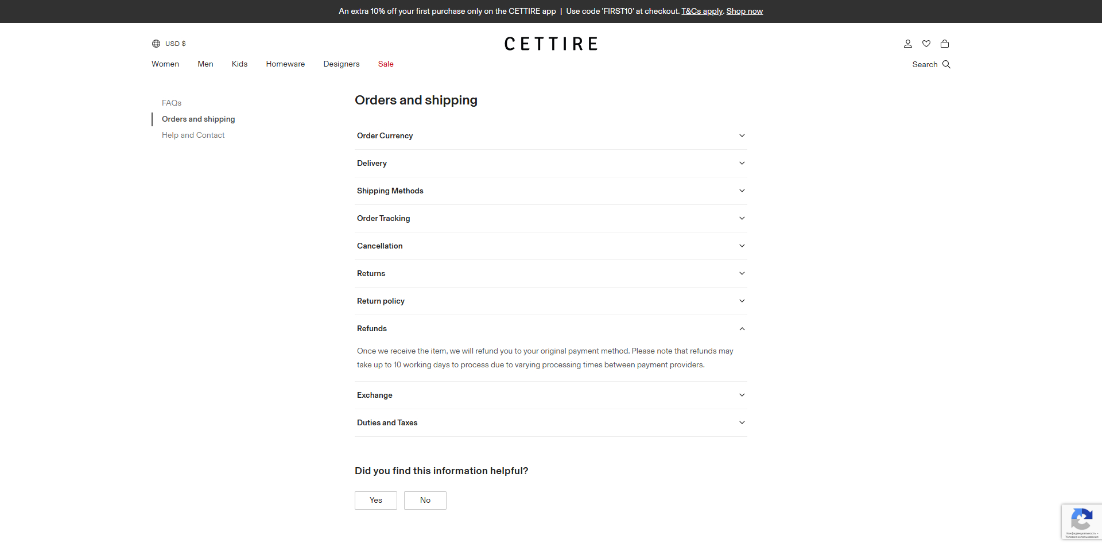Image resolution: width=1102 pixels, height=547 pixels.
Task: Click the reCAPTCHA badge in the corner
Action: (1082, 521)
